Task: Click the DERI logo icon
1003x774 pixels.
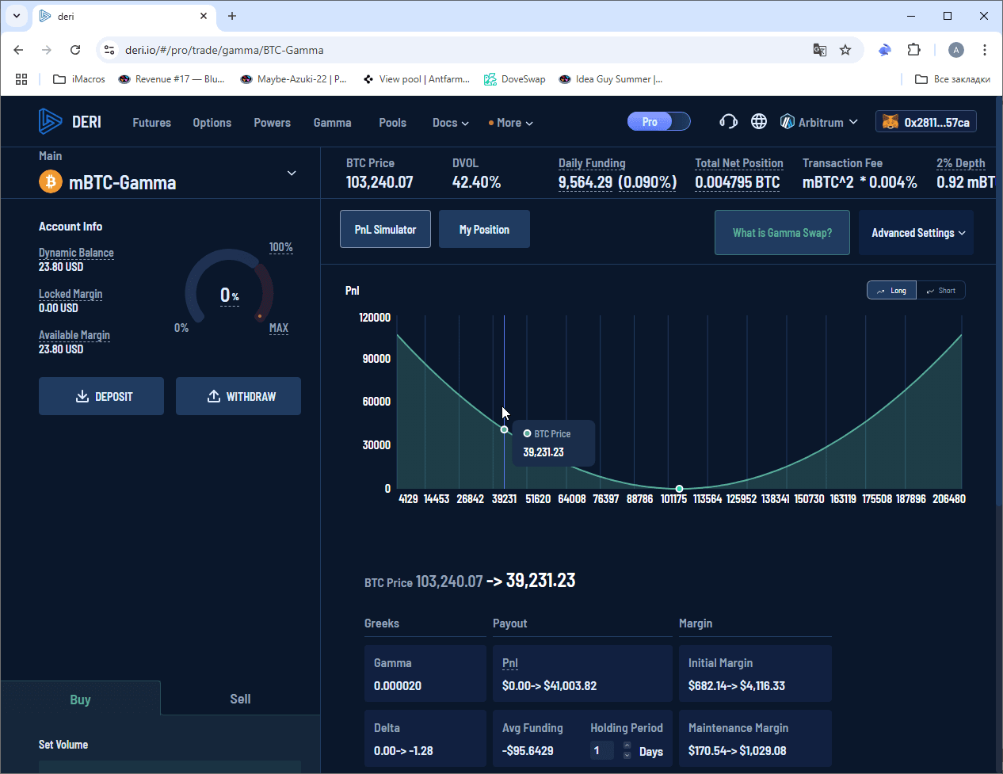Action: pos(50,121)
